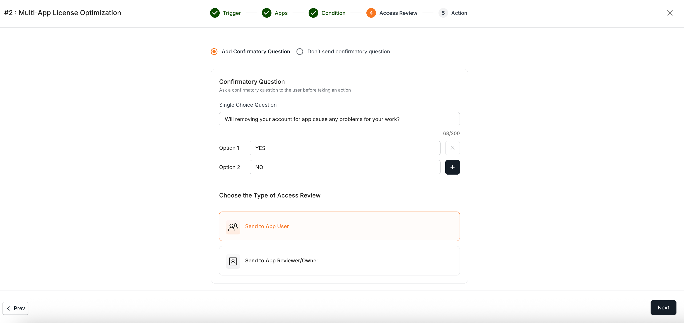
Task: Choose the Send to App User card
Action: coord(339,226)
